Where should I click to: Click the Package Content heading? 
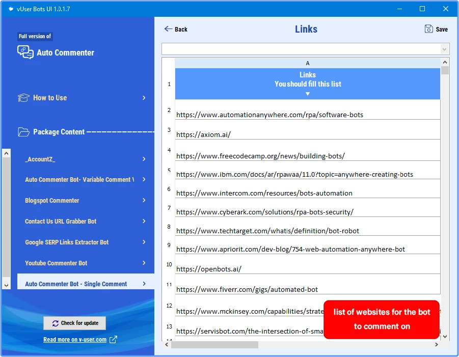(x=59, y=132)
